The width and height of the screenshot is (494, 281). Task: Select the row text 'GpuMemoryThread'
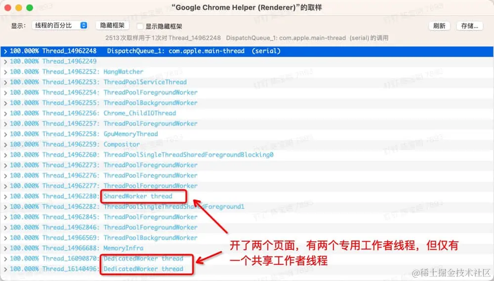click(131, 134)
